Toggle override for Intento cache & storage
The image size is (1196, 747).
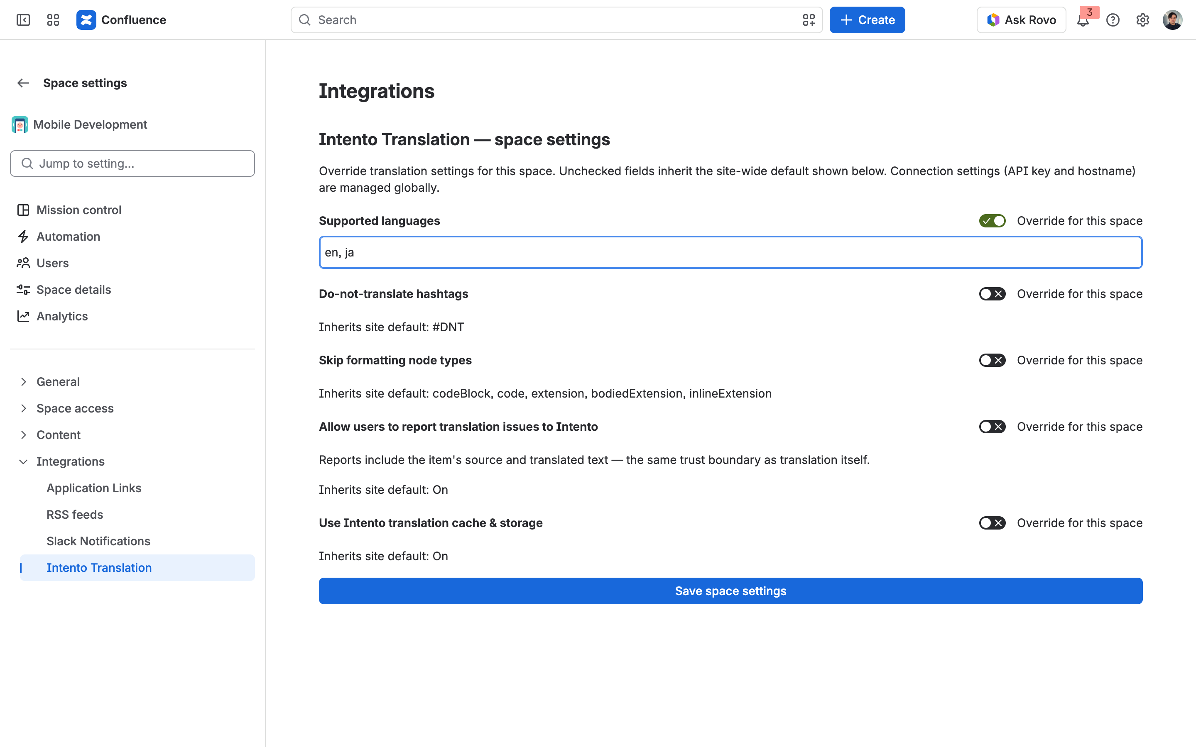(993, 523)
